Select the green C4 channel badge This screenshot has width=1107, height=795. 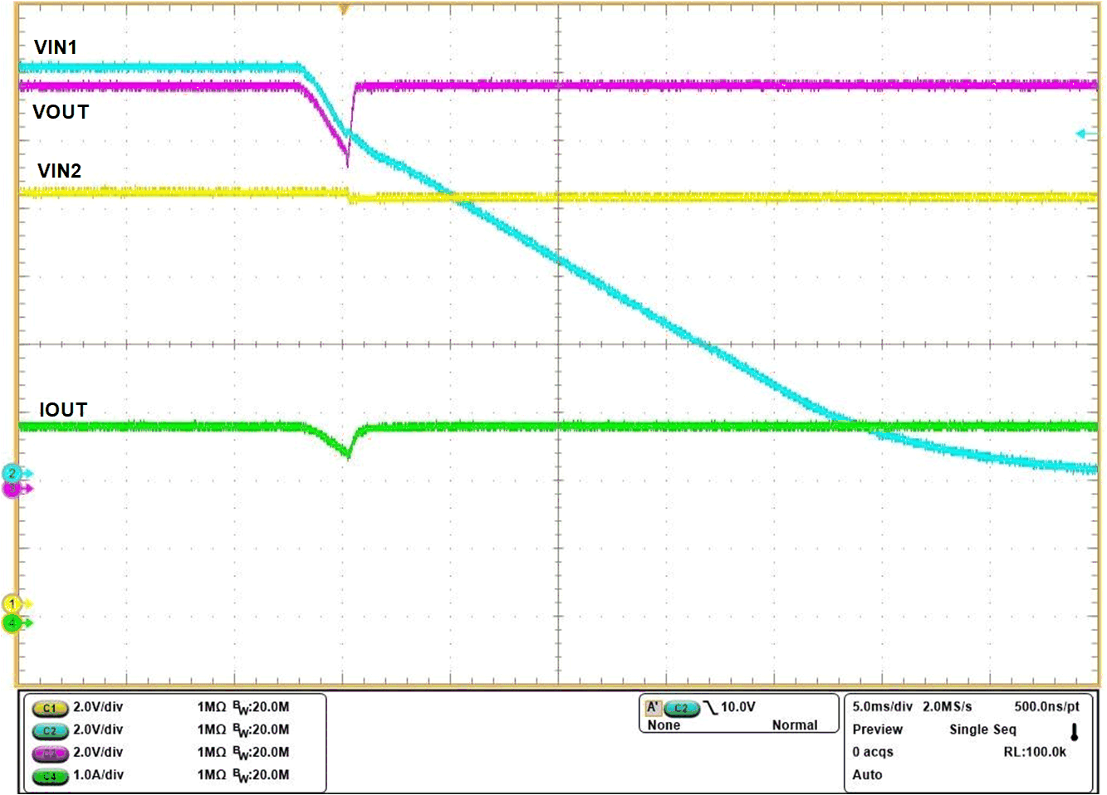tap(48, 775)
